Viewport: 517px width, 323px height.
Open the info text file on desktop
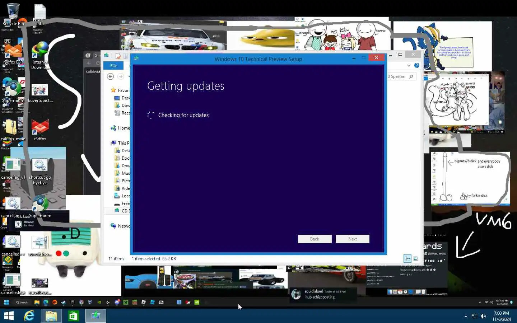(x=40, y=14)
